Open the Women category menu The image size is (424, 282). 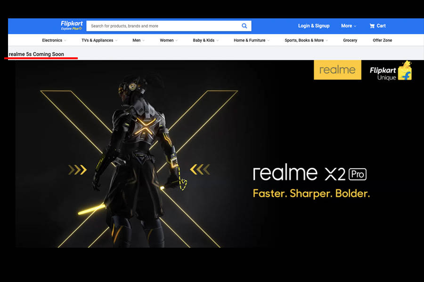coord(167,40)
